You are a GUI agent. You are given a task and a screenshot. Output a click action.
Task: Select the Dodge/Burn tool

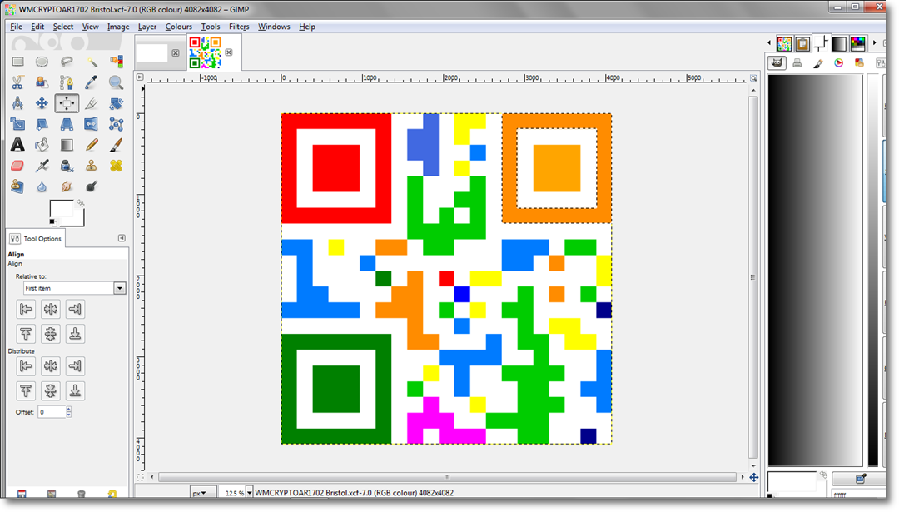point(92,186)
